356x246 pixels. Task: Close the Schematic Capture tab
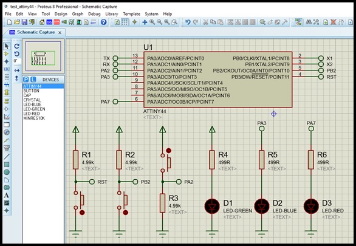pyautogui.click(x=60, y=33)
